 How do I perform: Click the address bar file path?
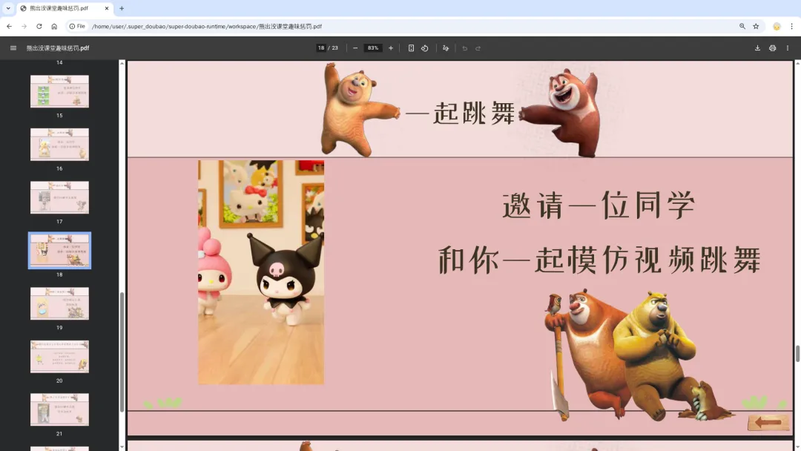point(207,26)
